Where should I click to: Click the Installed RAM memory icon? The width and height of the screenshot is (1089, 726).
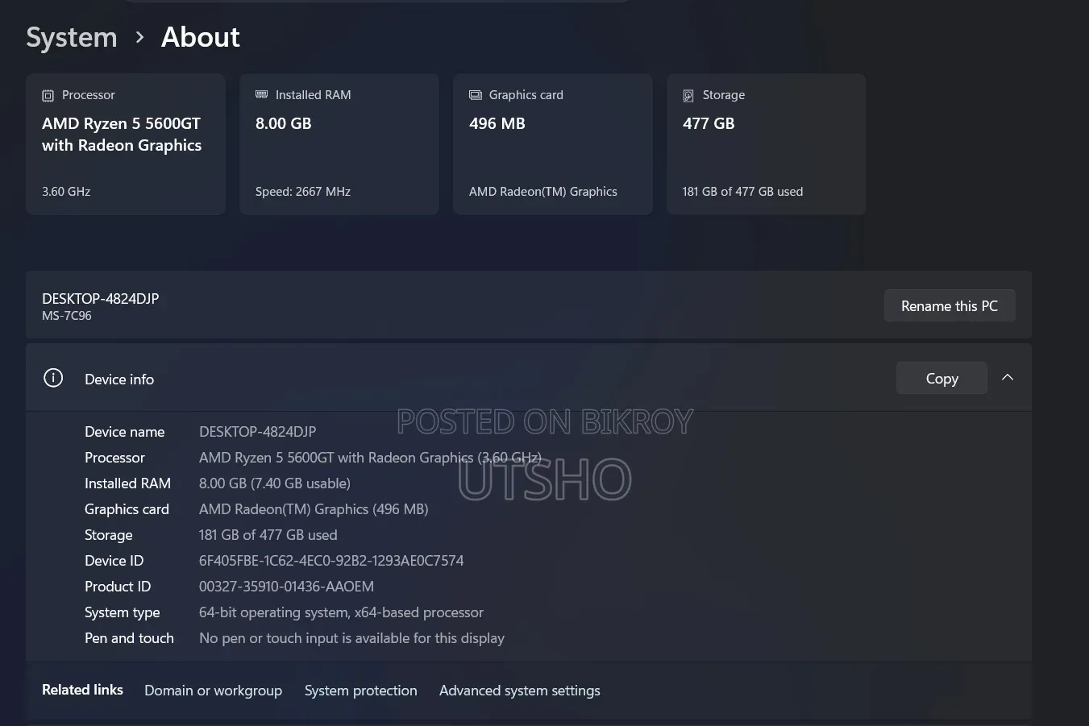[261, 94]
